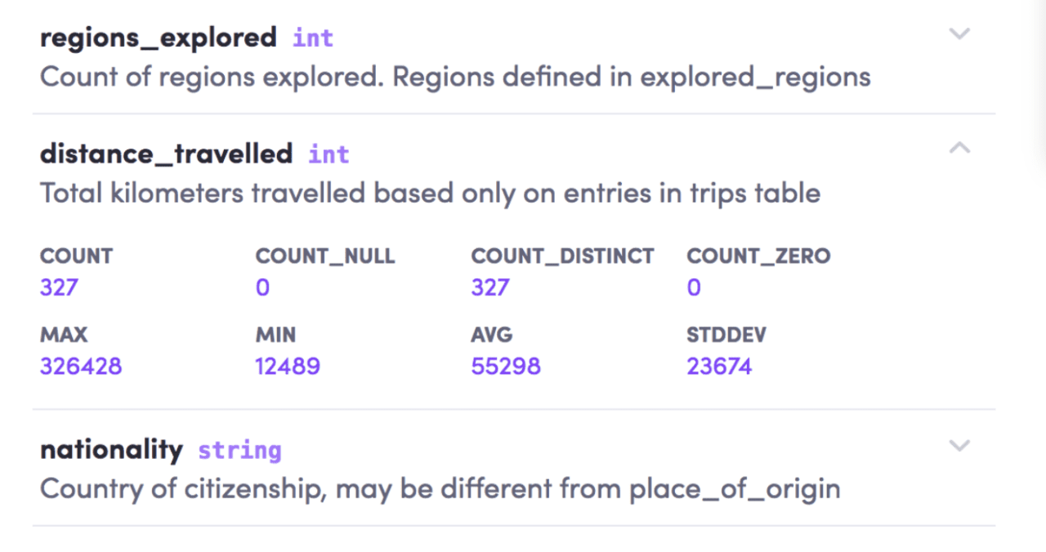The width and height of the screenshot is (1046, 552).
Task: Select the nationality column name
Action: click(111, 450)
